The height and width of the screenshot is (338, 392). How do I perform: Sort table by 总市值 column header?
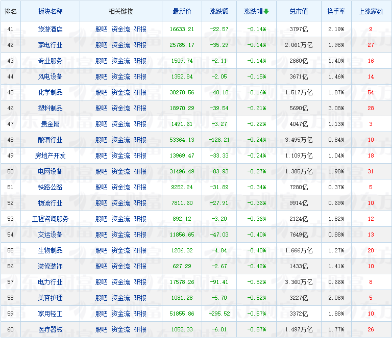click(299, 11)
